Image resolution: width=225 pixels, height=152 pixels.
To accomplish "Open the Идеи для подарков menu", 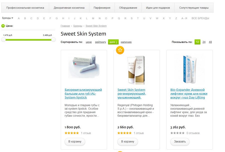I will click(x=158, y=8).
